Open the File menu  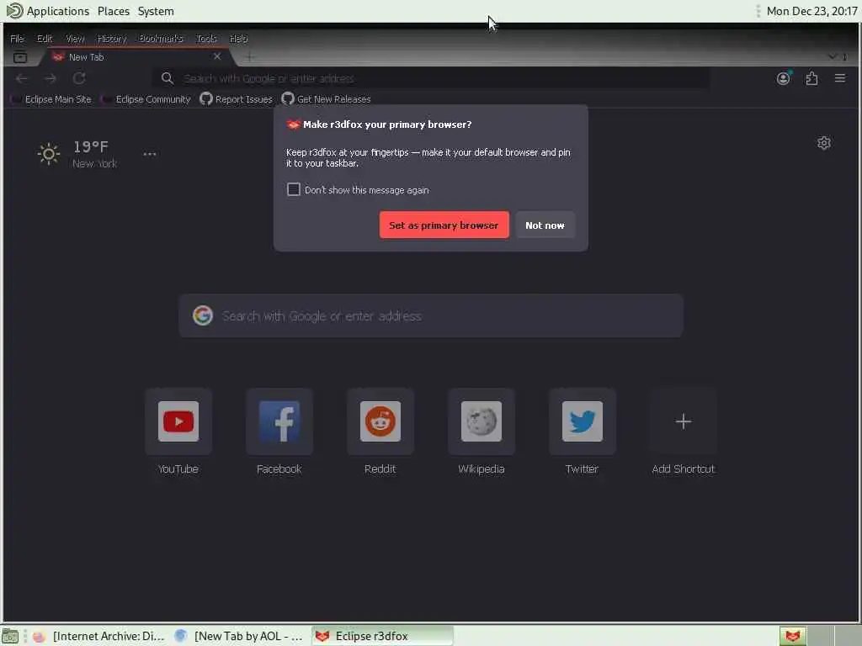(x=17, y=39)
